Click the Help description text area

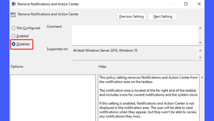[149, 98]
